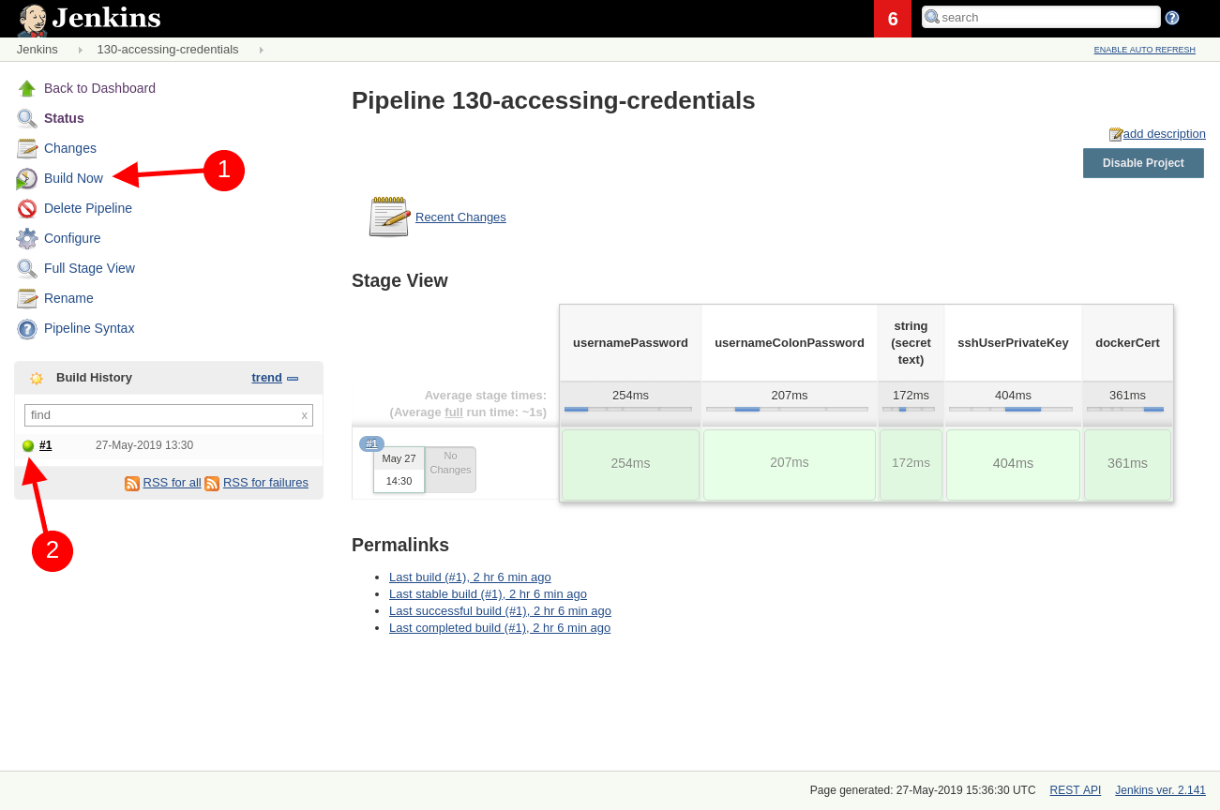Click the Delete Pipeline no-entry icon
The image size is (1220, 810).
pyautogui.click(x=27, y=208)
